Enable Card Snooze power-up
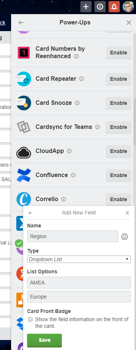 [x=119, y=103]
